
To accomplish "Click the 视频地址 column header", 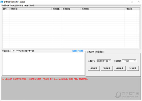I will [102, 9].
